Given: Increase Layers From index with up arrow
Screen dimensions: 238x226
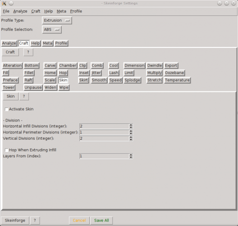Looking at the screenshot, I should [x=131, y=155].
